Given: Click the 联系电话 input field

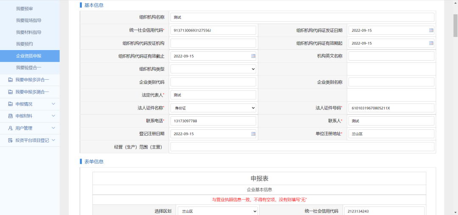Looking at the screenshot, I should coord(213,121).
